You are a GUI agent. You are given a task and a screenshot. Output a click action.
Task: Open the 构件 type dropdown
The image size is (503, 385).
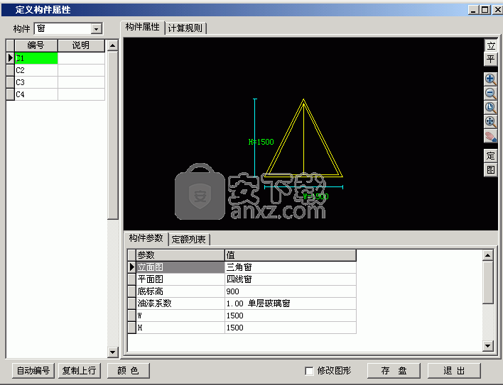(96, 29)
